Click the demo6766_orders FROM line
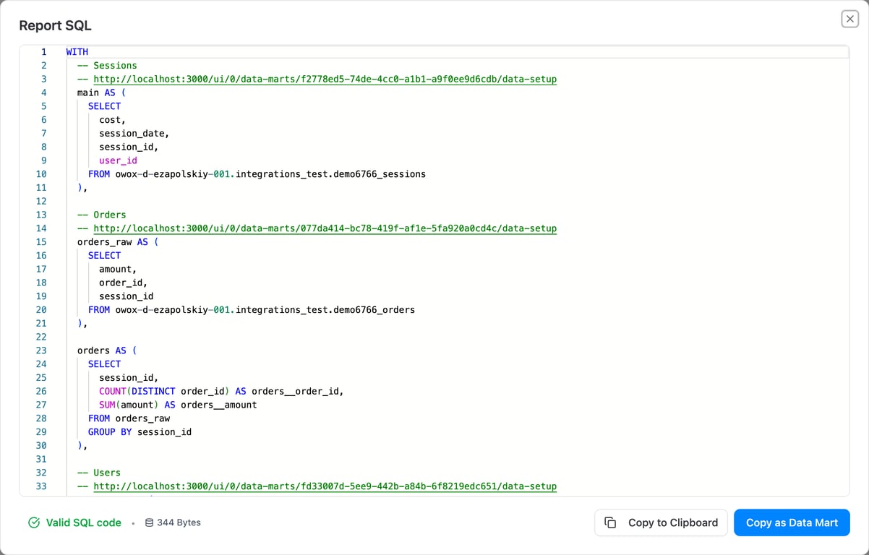 click(252, 310)
